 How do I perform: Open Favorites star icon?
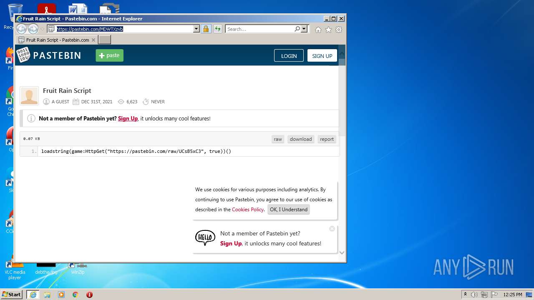[328, 30]
